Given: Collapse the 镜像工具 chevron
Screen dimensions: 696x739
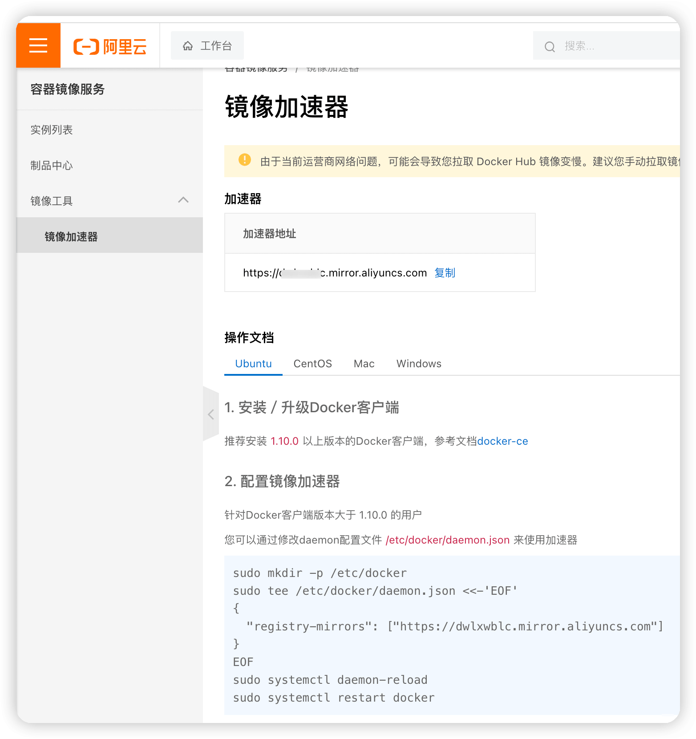Looking at the screenshot, I should [x=183, y=200].
